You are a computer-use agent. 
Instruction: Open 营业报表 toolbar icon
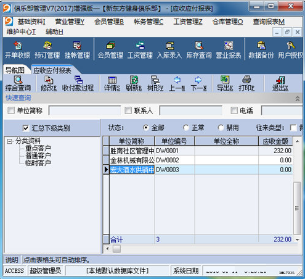pyautogui.click(x=229, y=50)
